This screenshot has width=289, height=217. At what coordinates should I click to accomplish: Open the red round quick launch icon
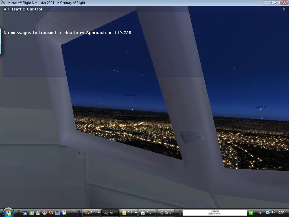click(x=45, y=213)
